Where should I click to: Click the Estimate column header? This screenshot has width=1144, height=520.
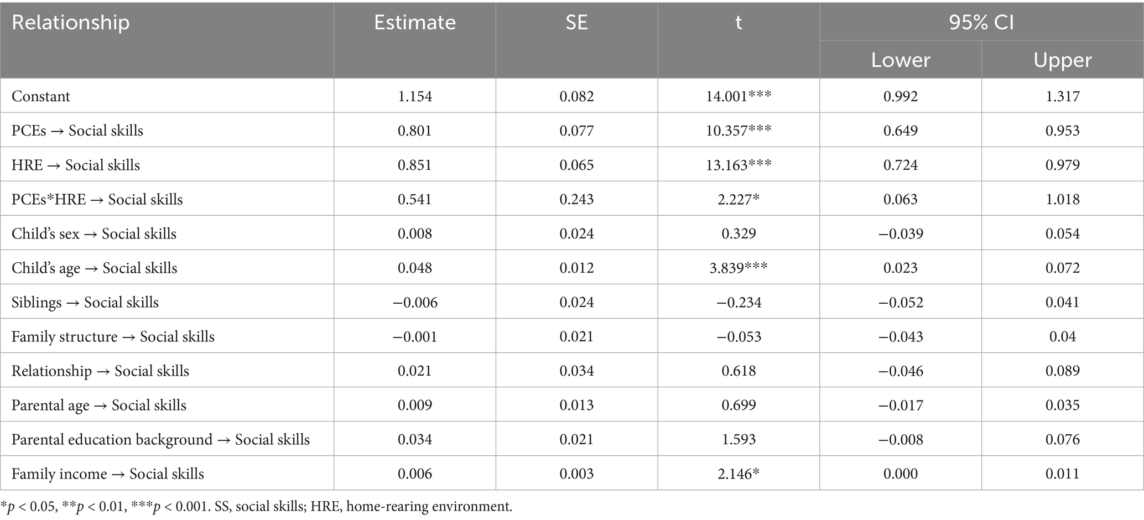414,23
